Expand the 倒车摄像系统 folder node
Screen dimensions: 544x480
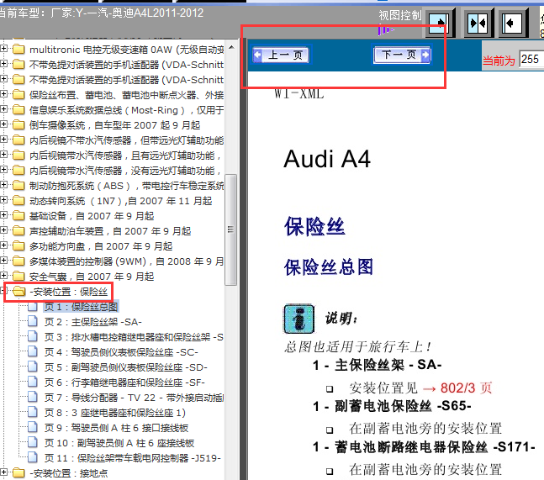coord(4,124)
